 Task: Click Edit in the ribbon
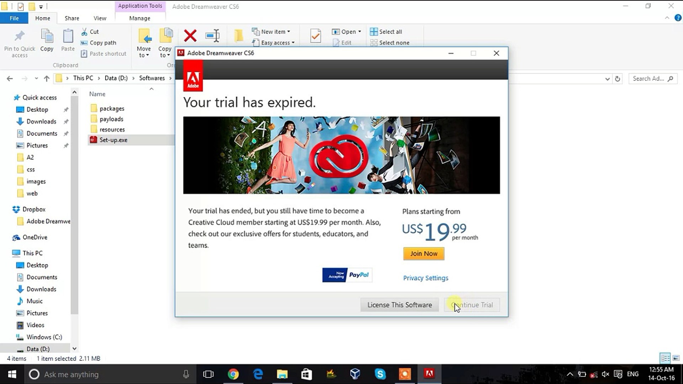(342, 43)
